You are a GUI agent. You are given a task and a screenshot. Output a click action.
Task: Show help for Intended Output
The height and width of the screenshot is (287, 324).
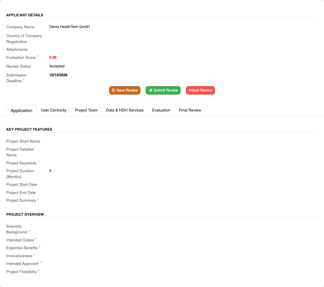pos(36,239)
